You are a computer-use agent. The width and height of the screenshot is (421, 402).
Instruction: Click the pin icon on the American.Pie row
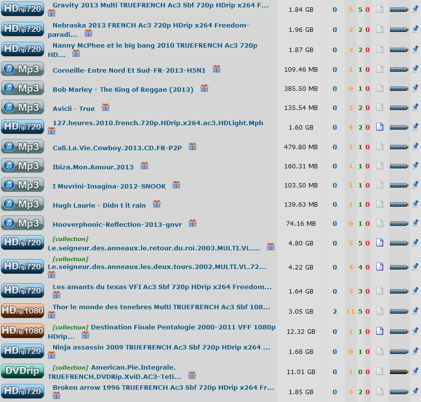pos(416,371)
